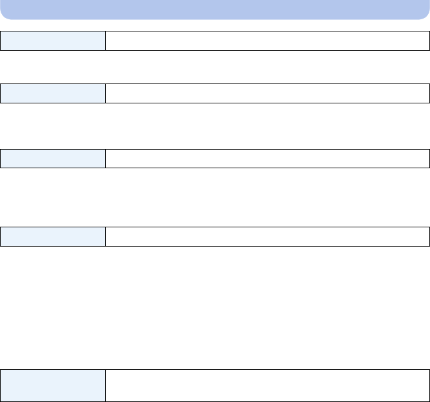Focus the second white input field

tap(267, 93)
